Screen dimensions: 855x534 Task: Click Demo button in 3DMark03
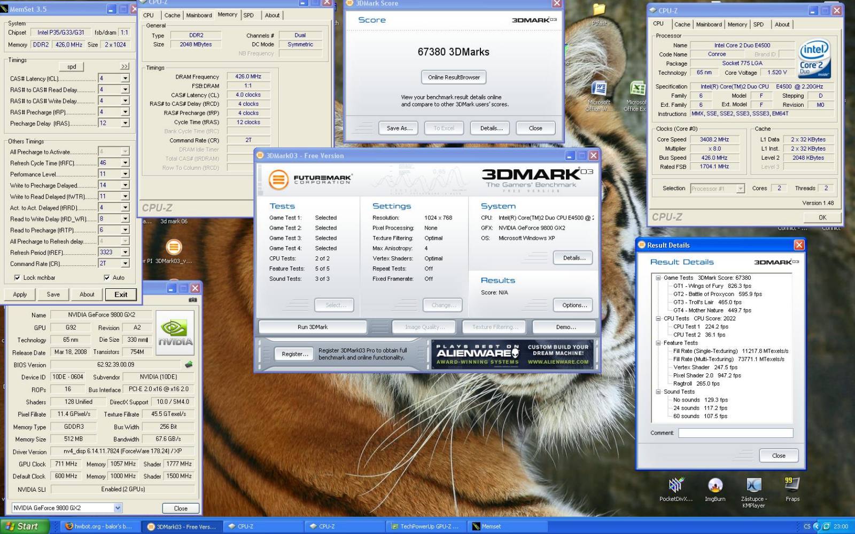(x=566, y=327)
